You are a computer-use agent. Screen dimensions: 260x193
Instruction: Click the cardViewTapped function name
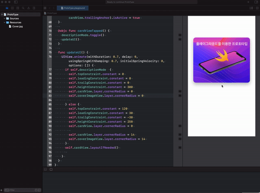[x=90, y=31]
